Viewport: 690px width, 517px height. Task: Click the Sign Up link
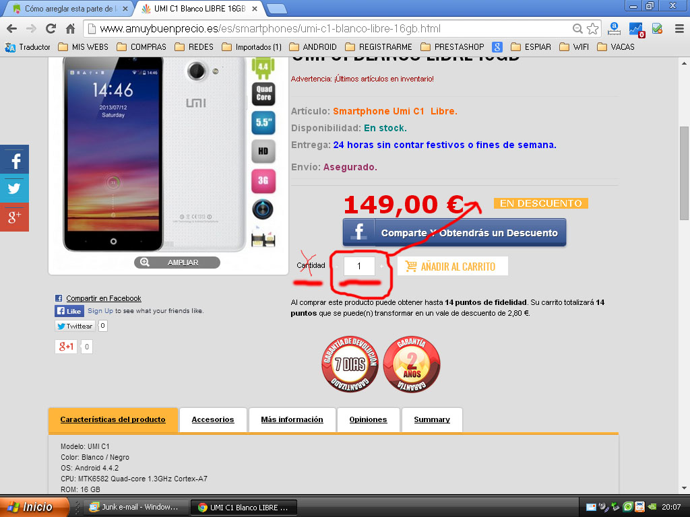coord(100,311)
